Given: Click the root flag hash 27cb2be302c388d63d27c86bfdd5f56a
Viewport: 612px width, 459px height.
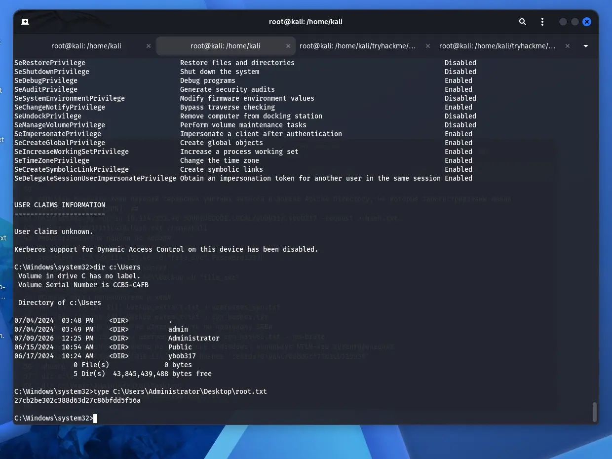Looking at the screenshot, I should pyautogui.click(x=77, y=400).
